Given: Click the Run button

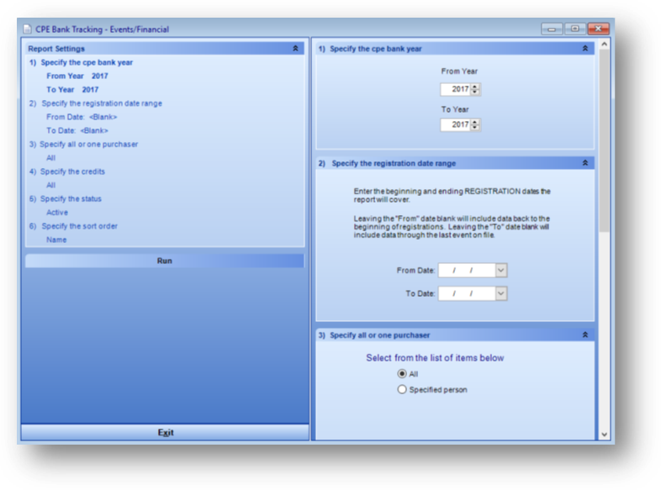Looking at the screenshot, I should [x=165, y=261].
